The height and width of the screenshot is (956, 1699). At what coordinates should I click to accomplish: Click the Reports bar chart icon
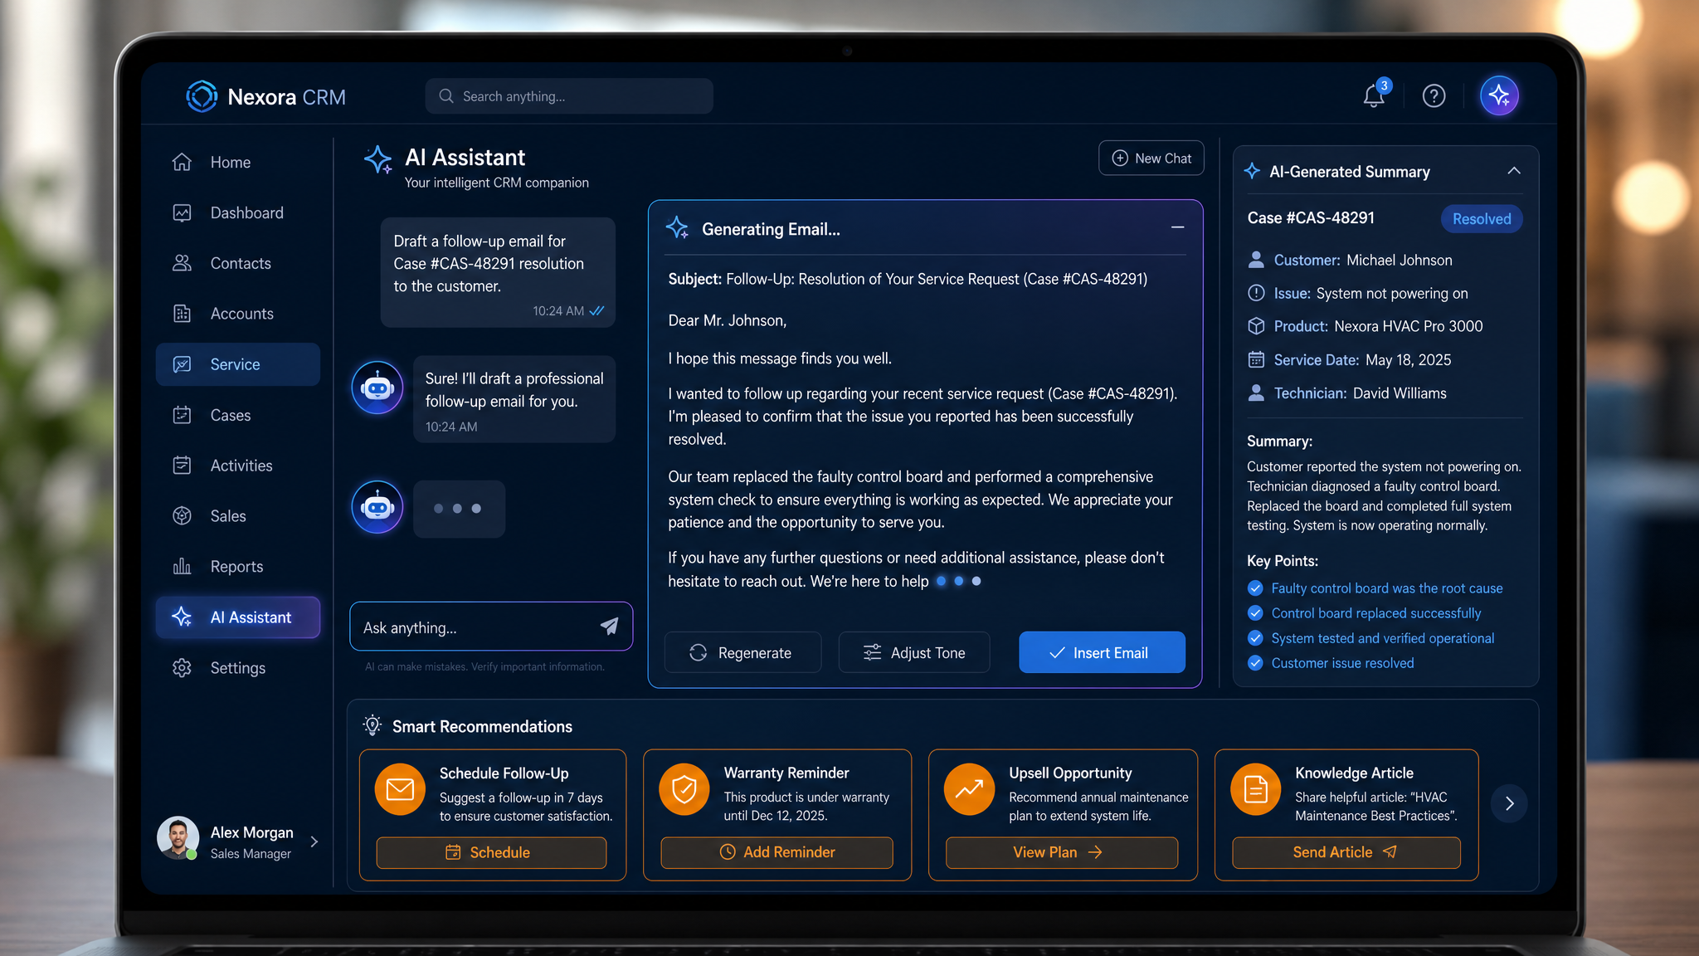183,567
